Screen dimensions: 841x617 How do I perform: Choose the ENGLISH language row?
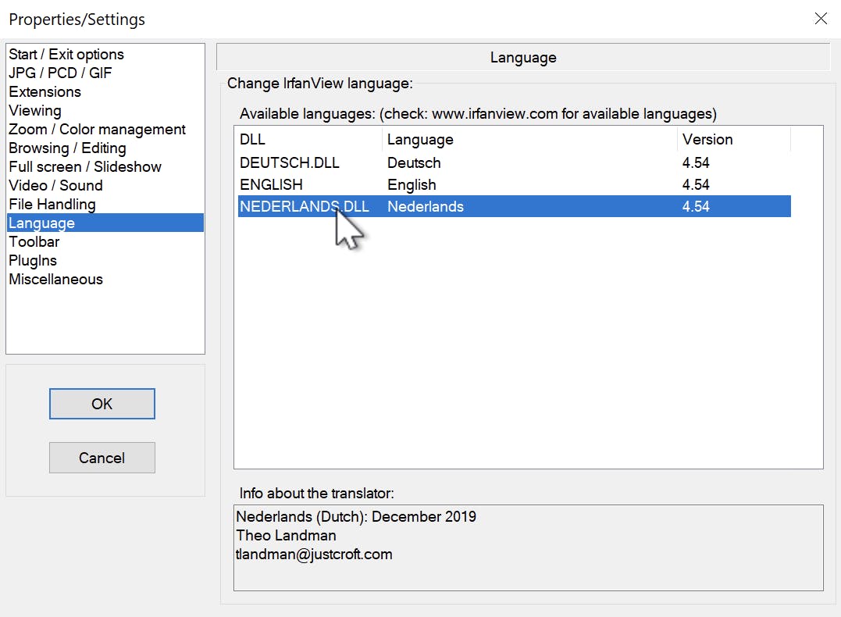click(x=272, y=185)
